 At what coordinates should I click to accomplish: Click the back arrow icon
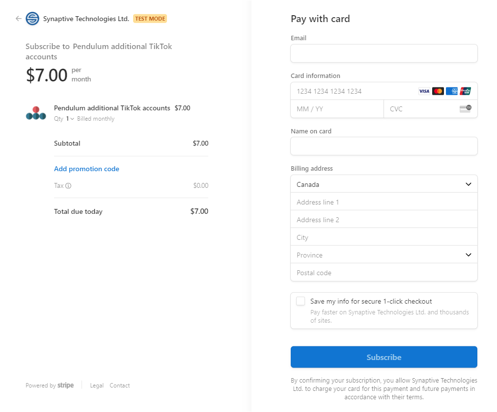tap(18, 19)
